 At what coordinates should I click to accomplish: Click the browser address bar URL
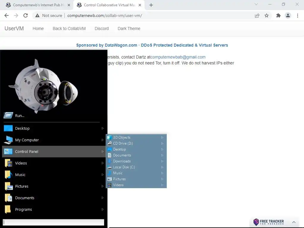tap(105, 15)
